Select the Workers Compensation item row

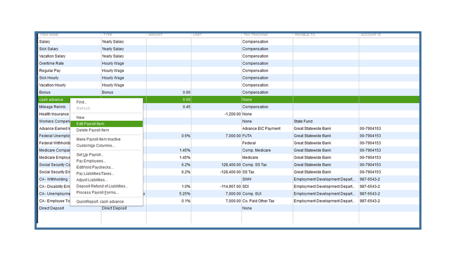tap(54, 122)
